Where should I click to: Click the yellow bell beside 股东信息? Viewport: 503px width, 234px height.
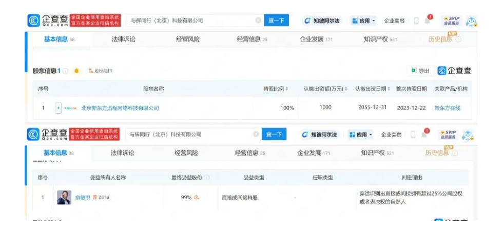pyautogui.click(x=76, y=71)
